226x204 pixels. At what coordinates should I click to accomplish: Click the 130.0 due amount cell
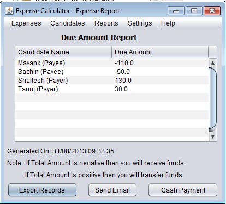point(160,81)
